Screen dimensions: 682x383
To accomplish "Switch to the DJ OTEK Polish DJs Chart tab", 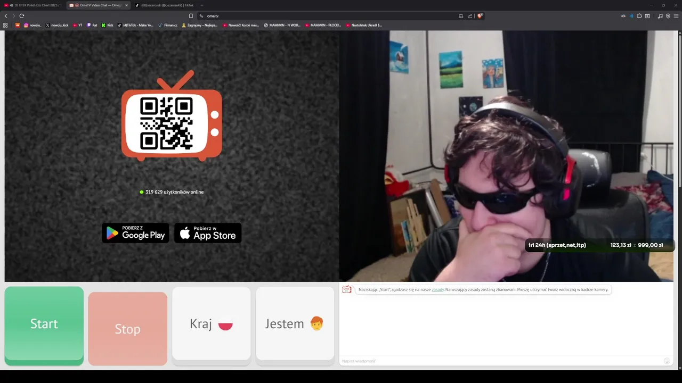I will tap(32, 5).
